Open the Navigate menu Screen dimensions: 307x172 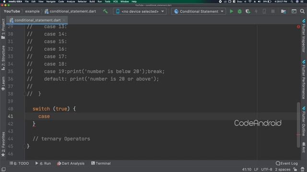51,1
